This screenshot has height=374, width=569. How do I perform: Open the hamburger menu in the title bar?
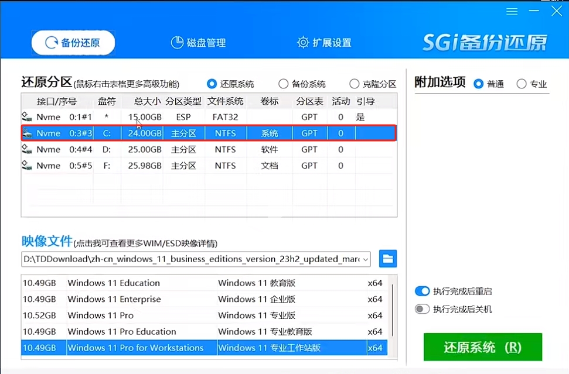(x=512, y=11)
